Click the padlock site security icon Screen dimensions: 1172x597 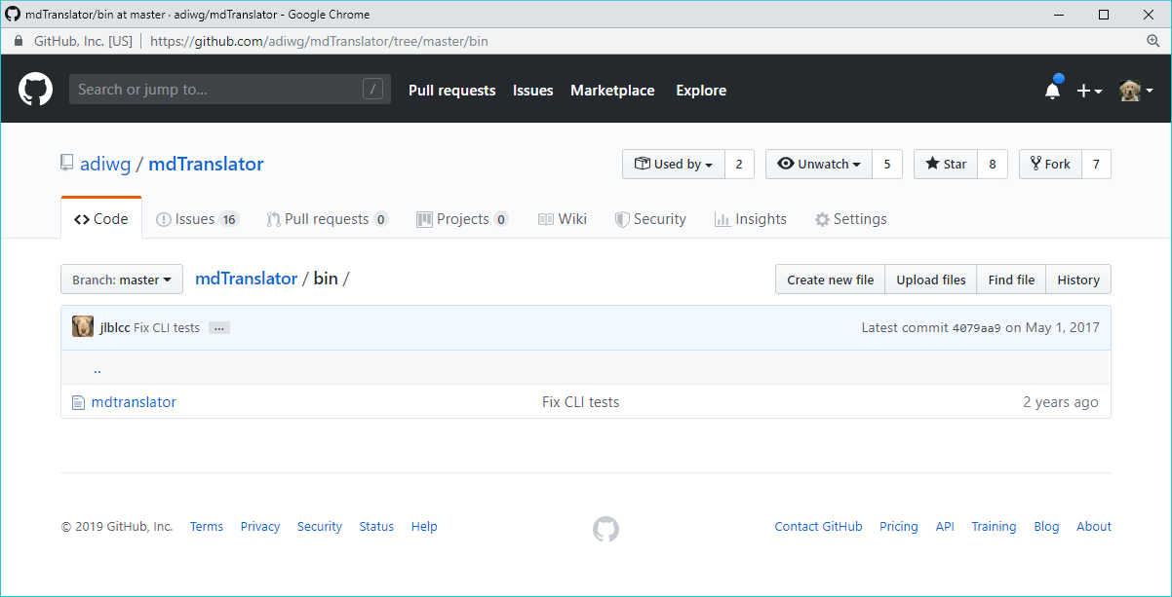coord(19,42)
